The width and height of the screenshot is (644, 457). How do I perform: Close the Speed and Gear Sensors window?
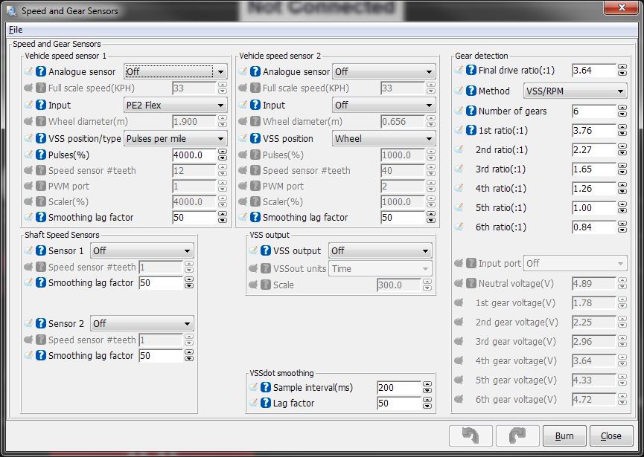[622, 7]
